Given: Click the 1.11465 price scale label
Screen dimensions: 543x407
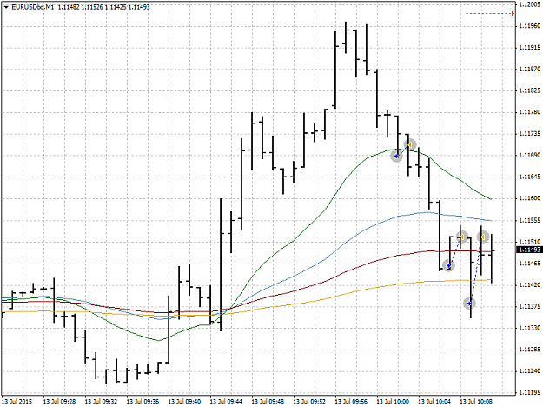Looking at the screenshot, I should [x=530, y=264].
